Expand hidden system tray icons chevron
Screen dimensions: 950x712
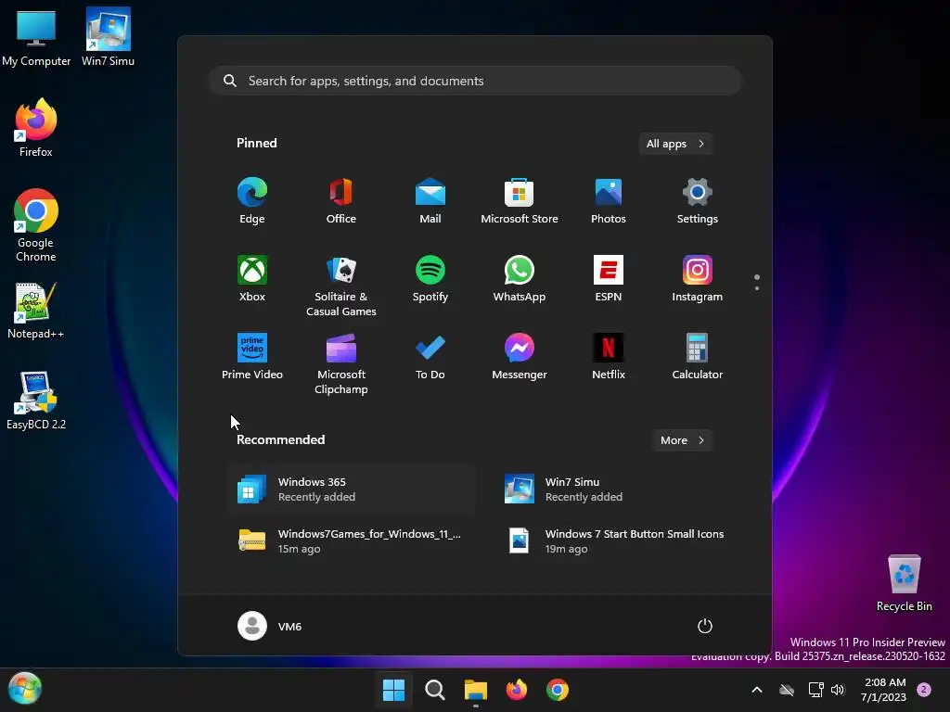coord(757,690)
